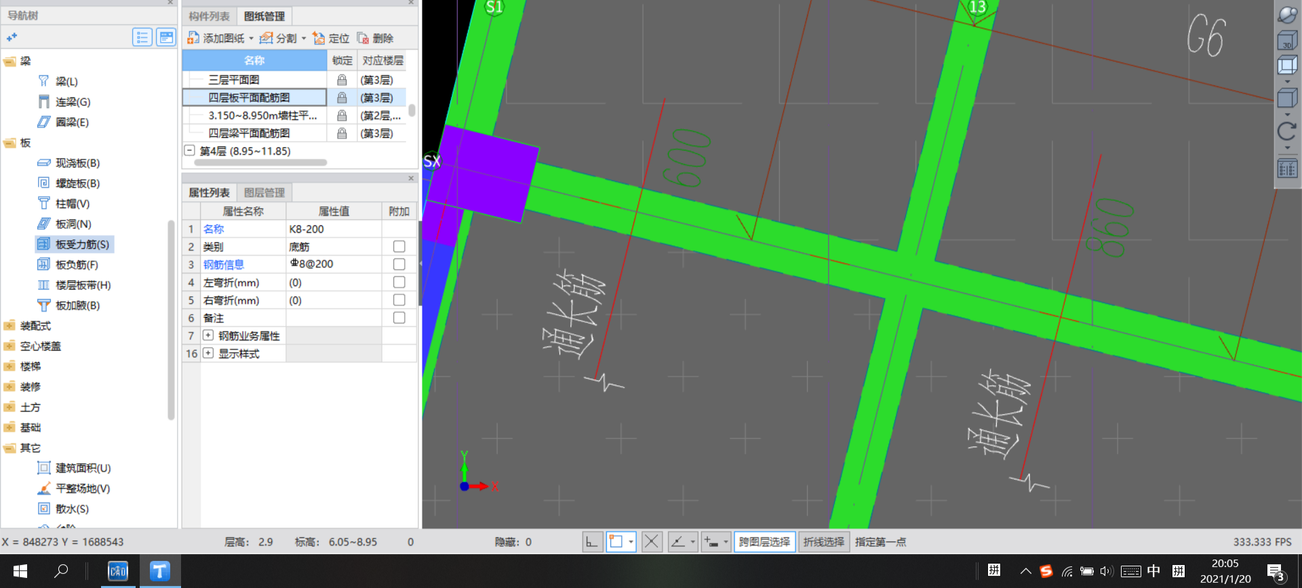1302x588 pixels.
Task: Toggle intersection snap X icon in status bar
Action: tap(652, 542)
